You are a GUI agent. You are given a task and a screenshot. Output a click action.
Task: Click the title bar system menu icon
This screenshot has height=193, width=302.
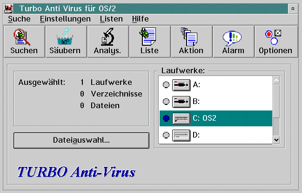9,9
